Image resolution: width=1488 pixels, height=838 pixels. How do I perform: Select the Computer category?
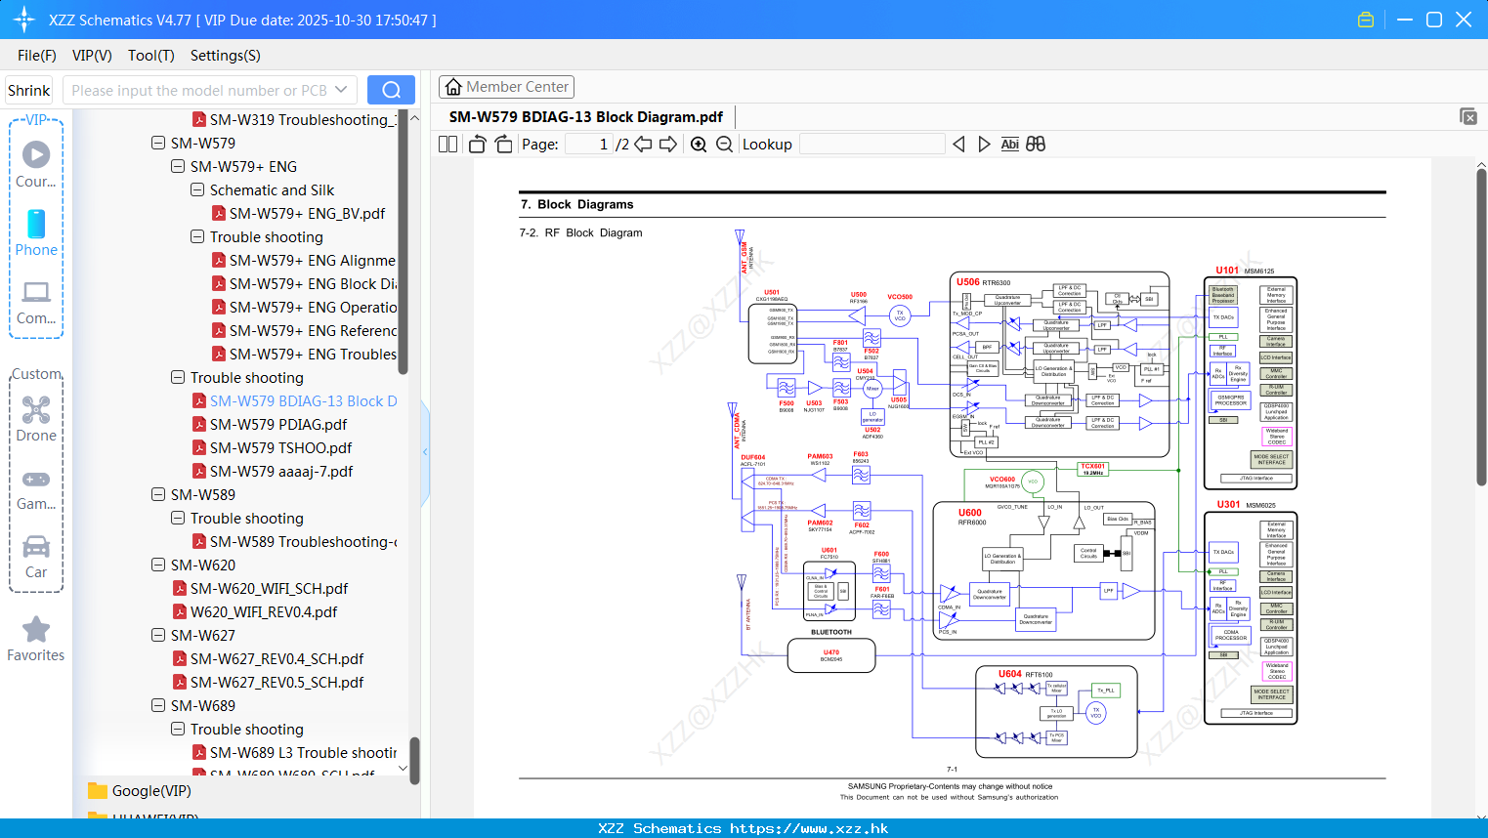[36, 302]
